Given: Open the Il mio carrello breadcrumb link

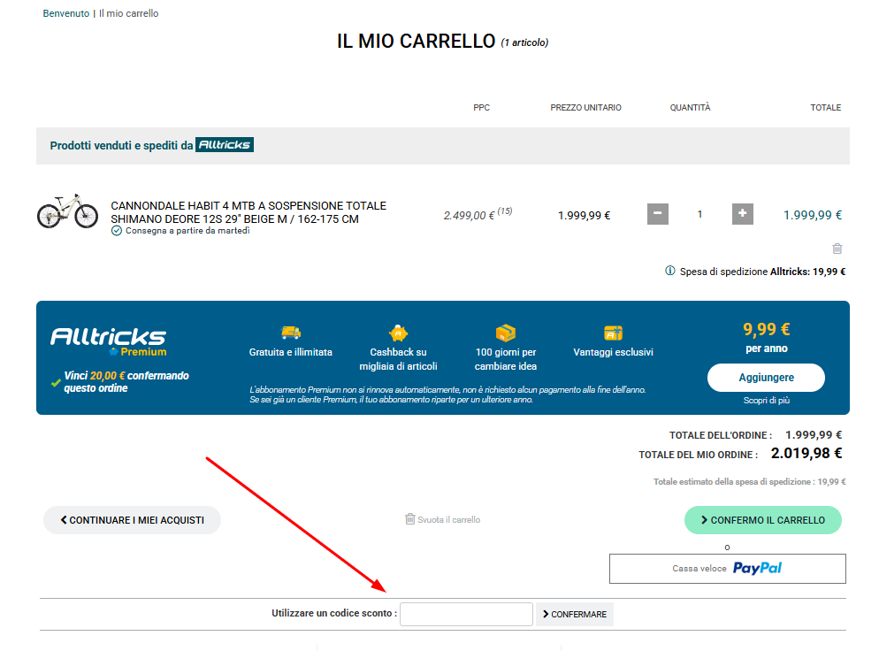Looking at the screenshot, I should tap(127, 13).
